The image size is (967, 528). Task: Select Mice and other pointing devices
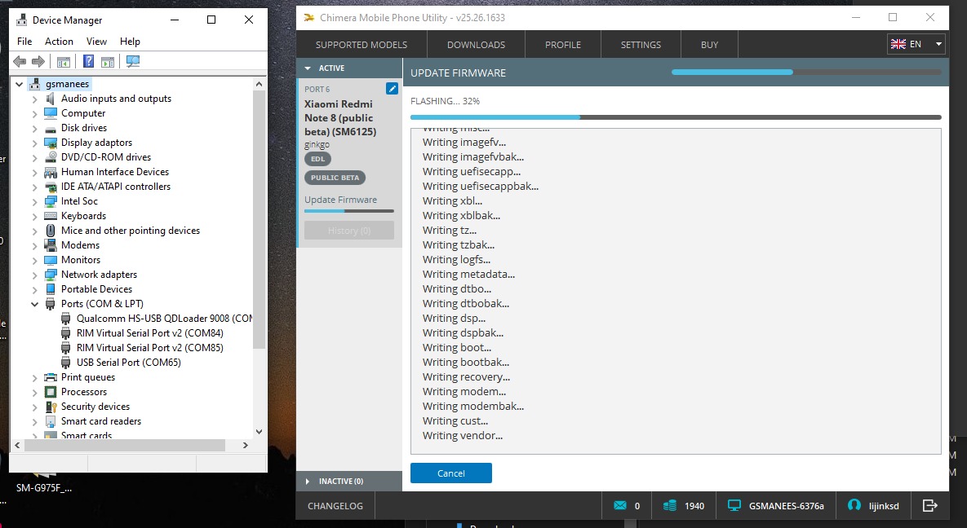click(130, 231)
